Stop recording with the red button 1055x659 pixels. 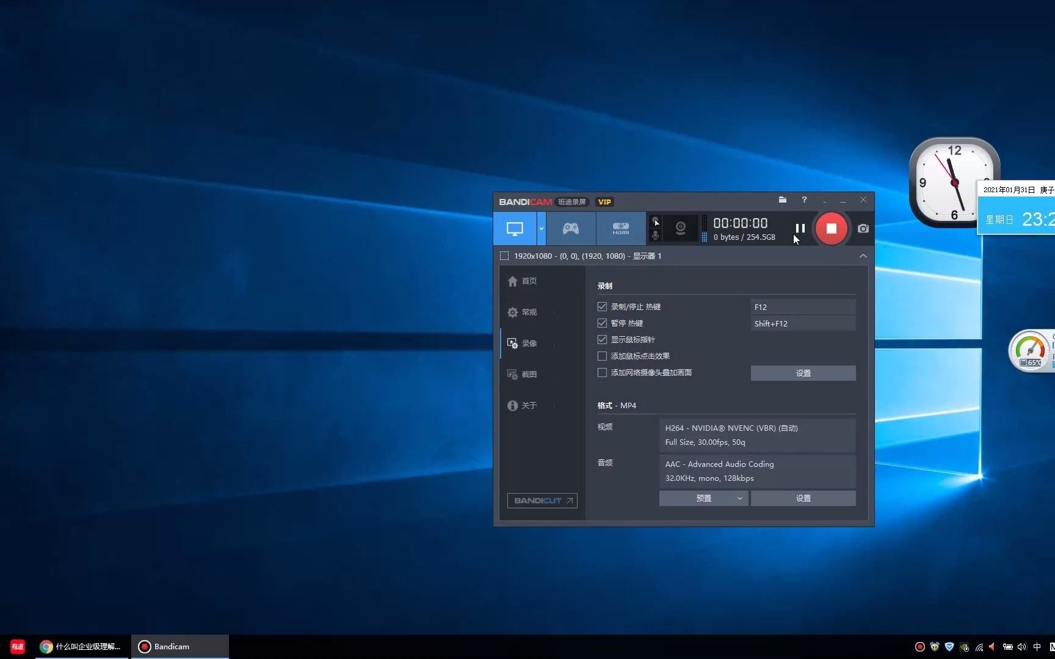[x=831, y=228]
